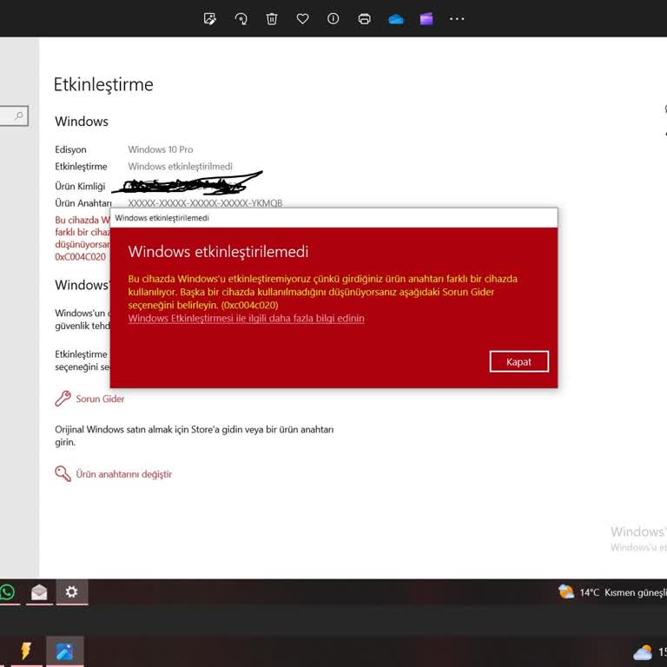
Task: Click the 0xC004C020 error code text
Action: 81,257
